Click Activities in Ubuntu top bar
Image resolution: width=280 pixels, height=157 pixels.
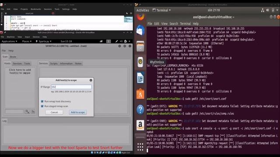click(x=143, y=10)
